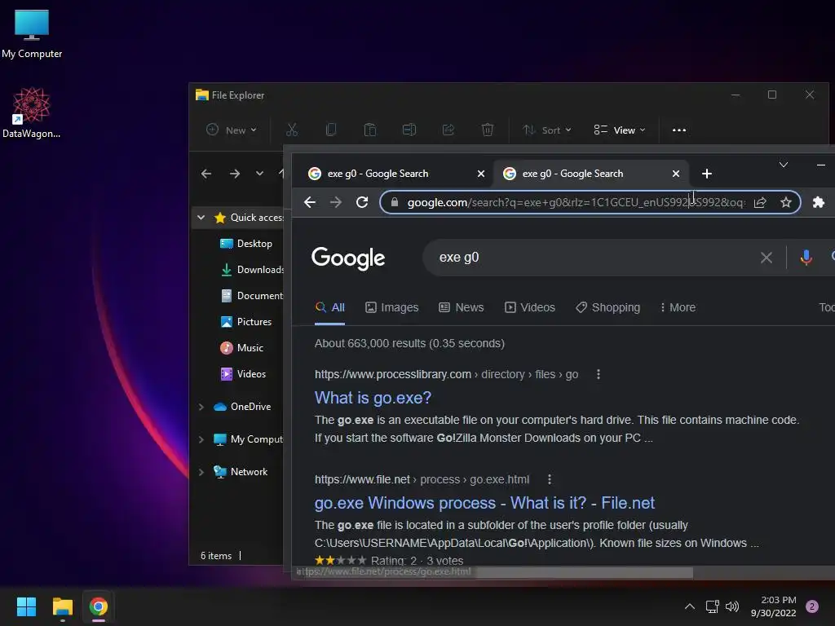Open the What is go.exe? result
The height and width of the screenshot is (626, 835).
pos(373,398)
